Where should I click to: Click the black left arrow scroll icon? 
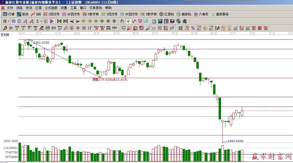point(71,21)
